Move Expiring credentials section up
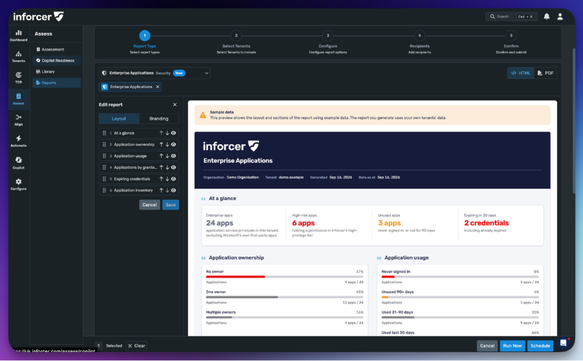 tap(161, 179)
